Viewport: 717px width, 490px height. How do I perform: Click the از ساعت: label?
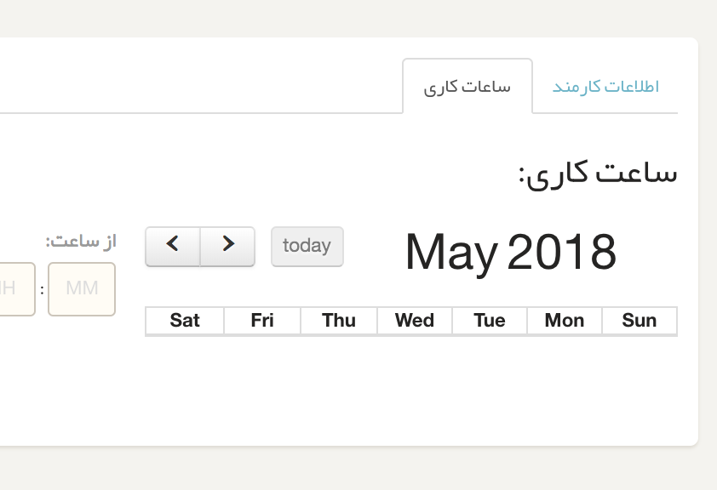tap(83, 240)
